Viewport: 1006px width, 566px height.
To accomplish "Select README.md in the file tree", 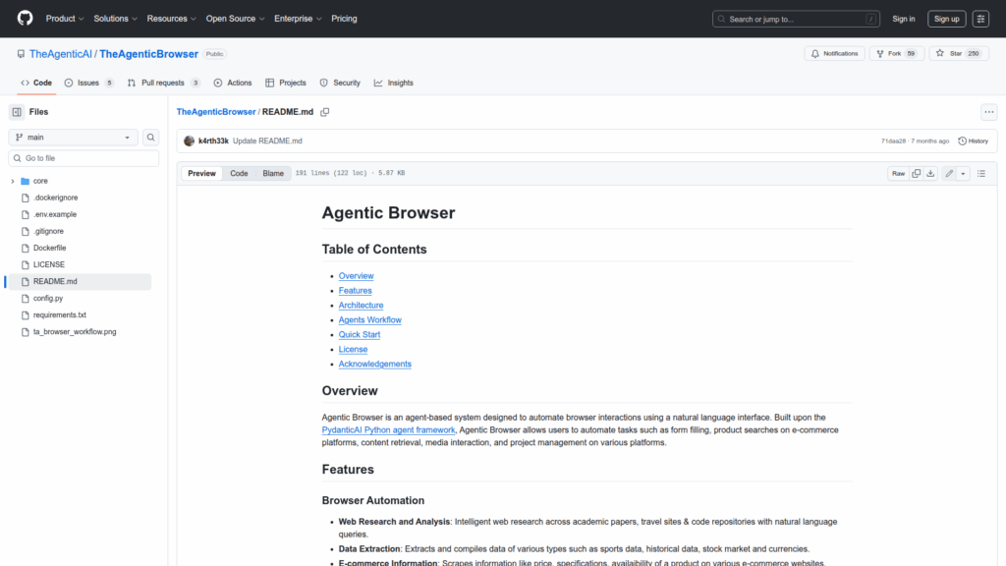I will pos(80,281).
